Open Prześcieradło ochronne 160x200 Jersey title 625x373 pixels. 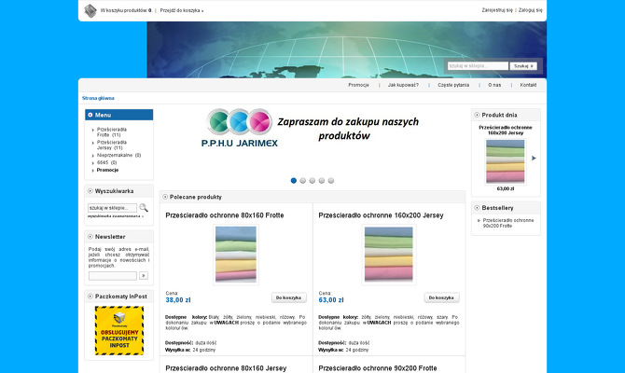tap(381, 215)
